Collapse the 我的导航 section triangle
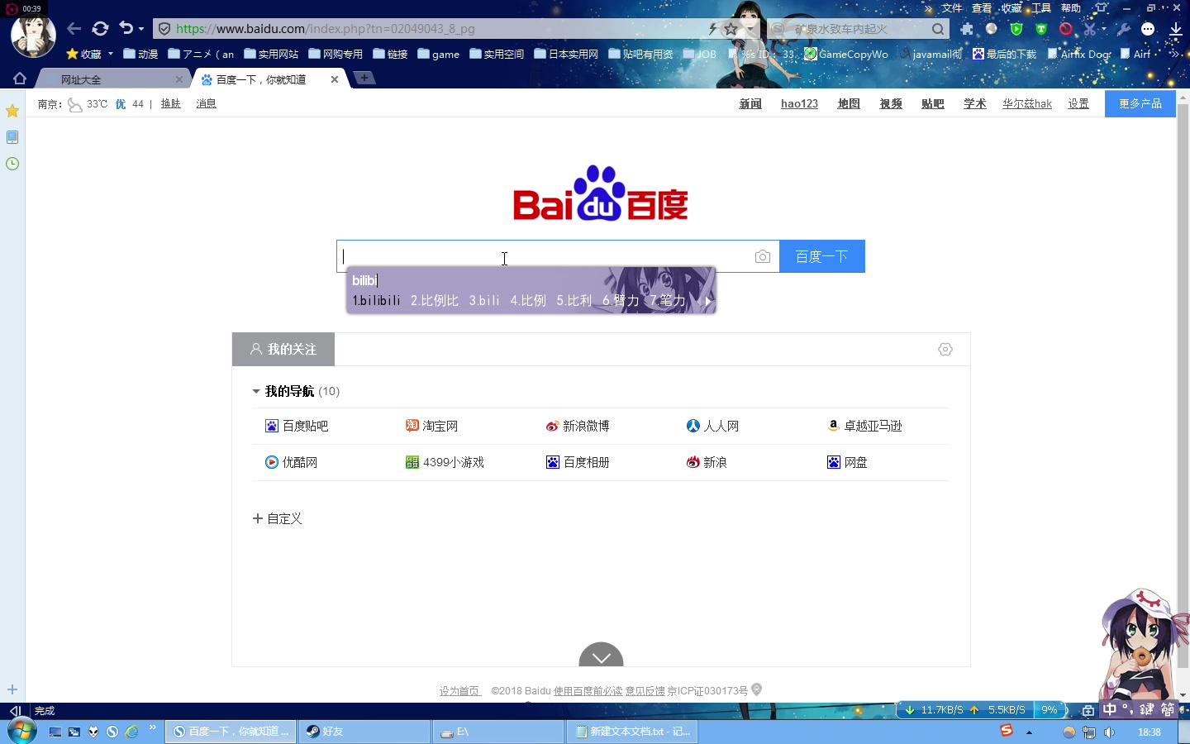 (x=256, y=391)
